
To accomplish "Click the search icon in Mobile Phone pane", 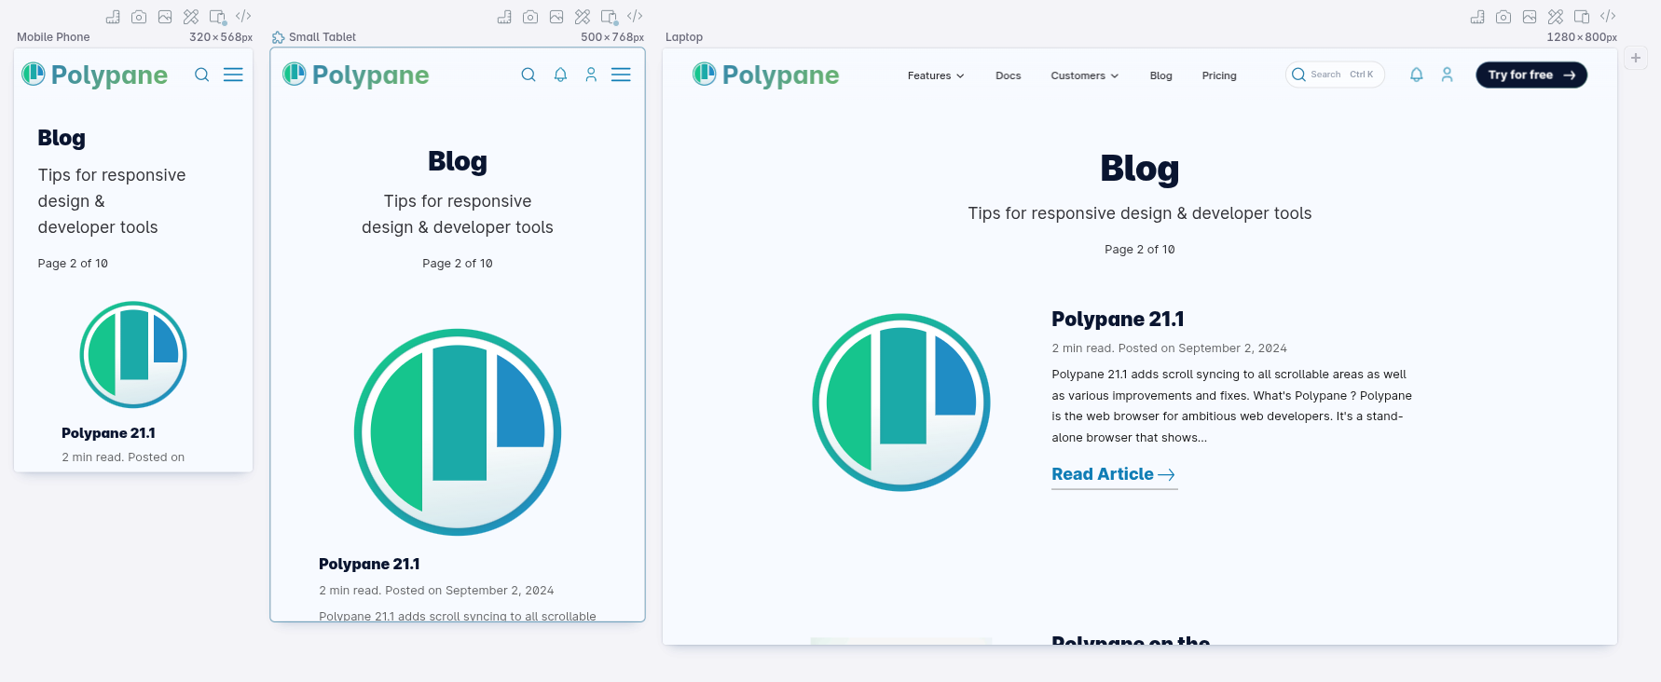I will 201,75.
